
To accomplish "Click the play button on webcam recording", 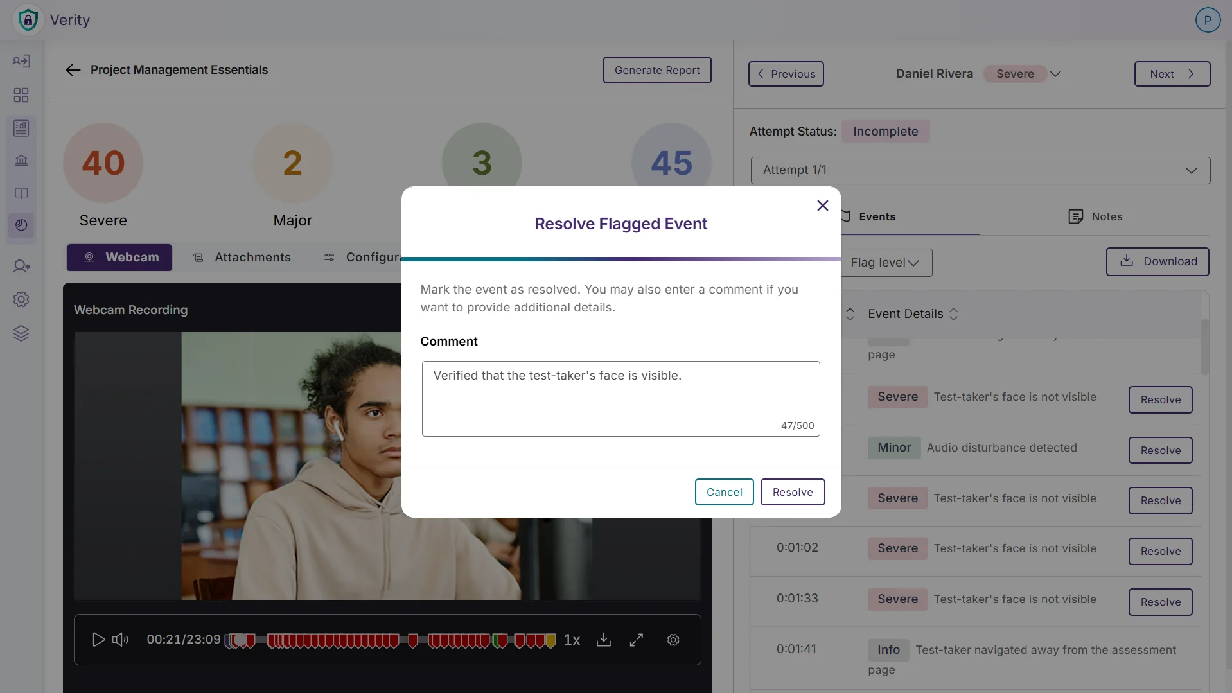I will tap(98, 640).
